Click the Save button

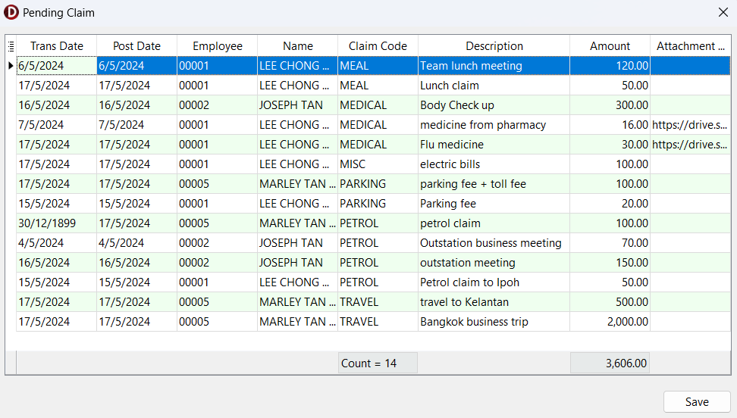click(x=696, y=402)
